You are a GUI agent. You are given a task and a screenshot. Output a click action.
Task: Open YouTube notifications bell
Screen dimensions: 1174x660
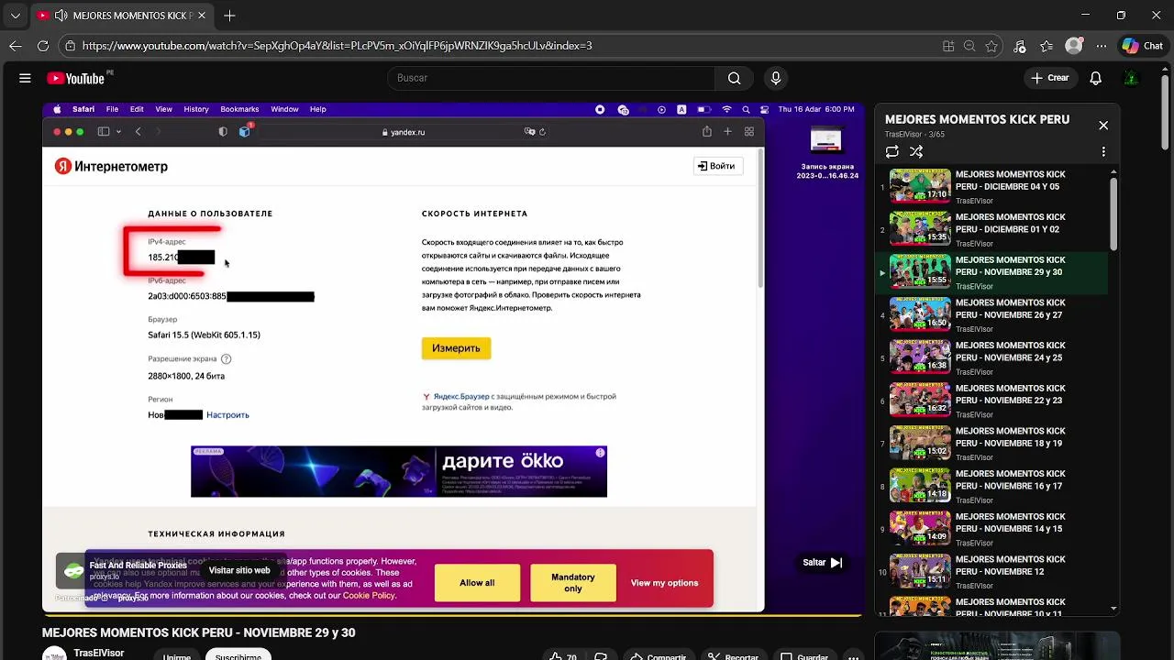coord(1095,78)
